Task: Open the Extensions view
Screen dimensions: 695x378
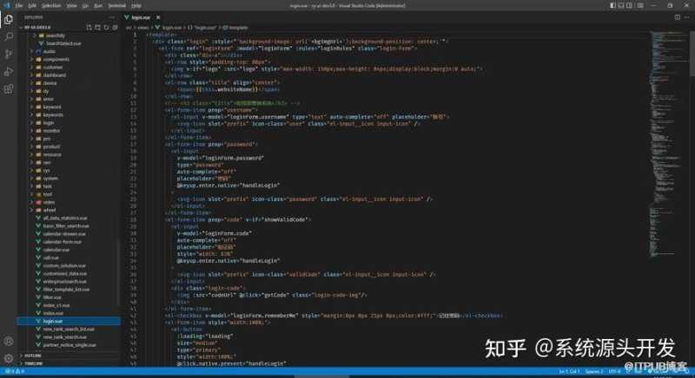Action: [x=9, y=89]
